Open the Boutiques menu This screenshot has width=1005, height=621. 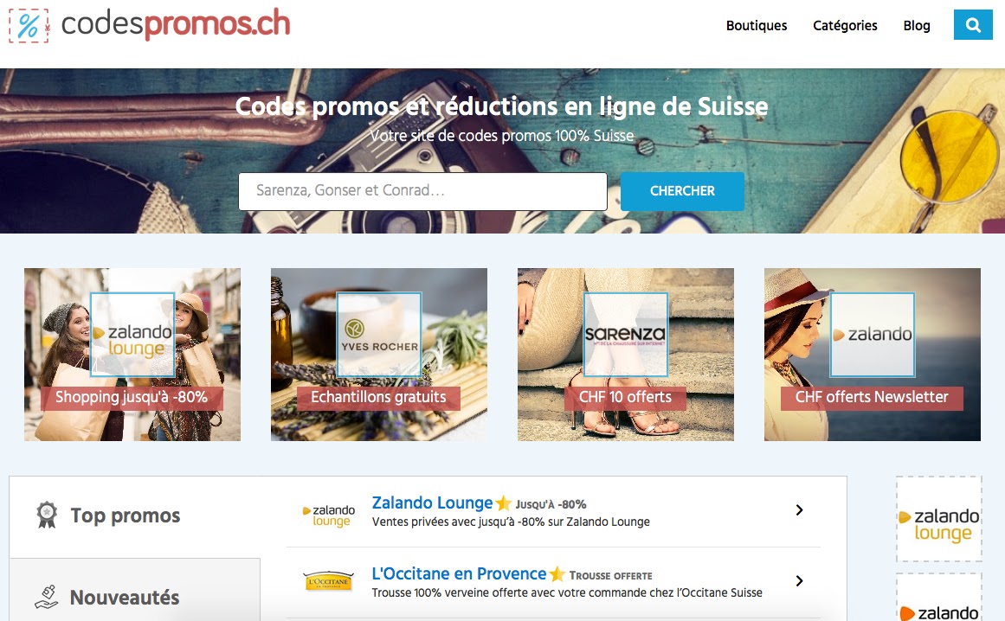pos(757,26)
